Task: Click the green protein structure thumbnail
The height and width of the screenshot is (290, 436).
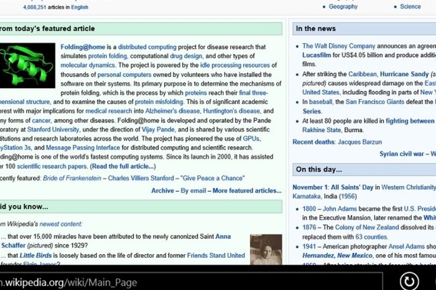Action: click(28, 66)
